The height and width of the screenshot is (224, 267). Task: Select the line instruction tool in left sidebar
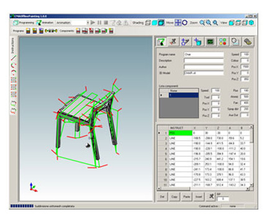14,58
